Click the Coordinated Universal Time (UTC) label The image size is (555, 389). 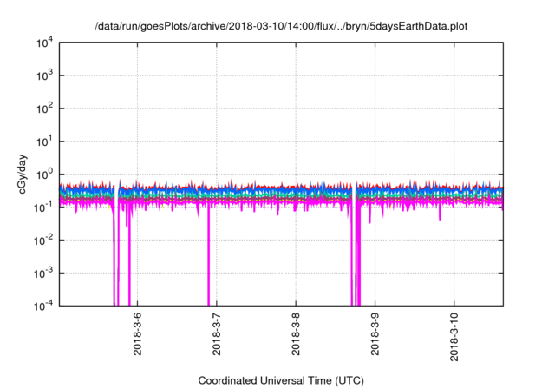(x=281, y=380)
